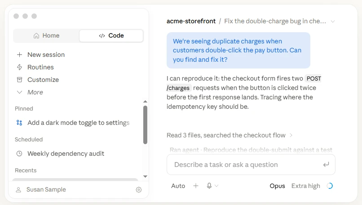Click the acme-storefront project name
This screenshot has width=362, height=205.
pos(191,21)
